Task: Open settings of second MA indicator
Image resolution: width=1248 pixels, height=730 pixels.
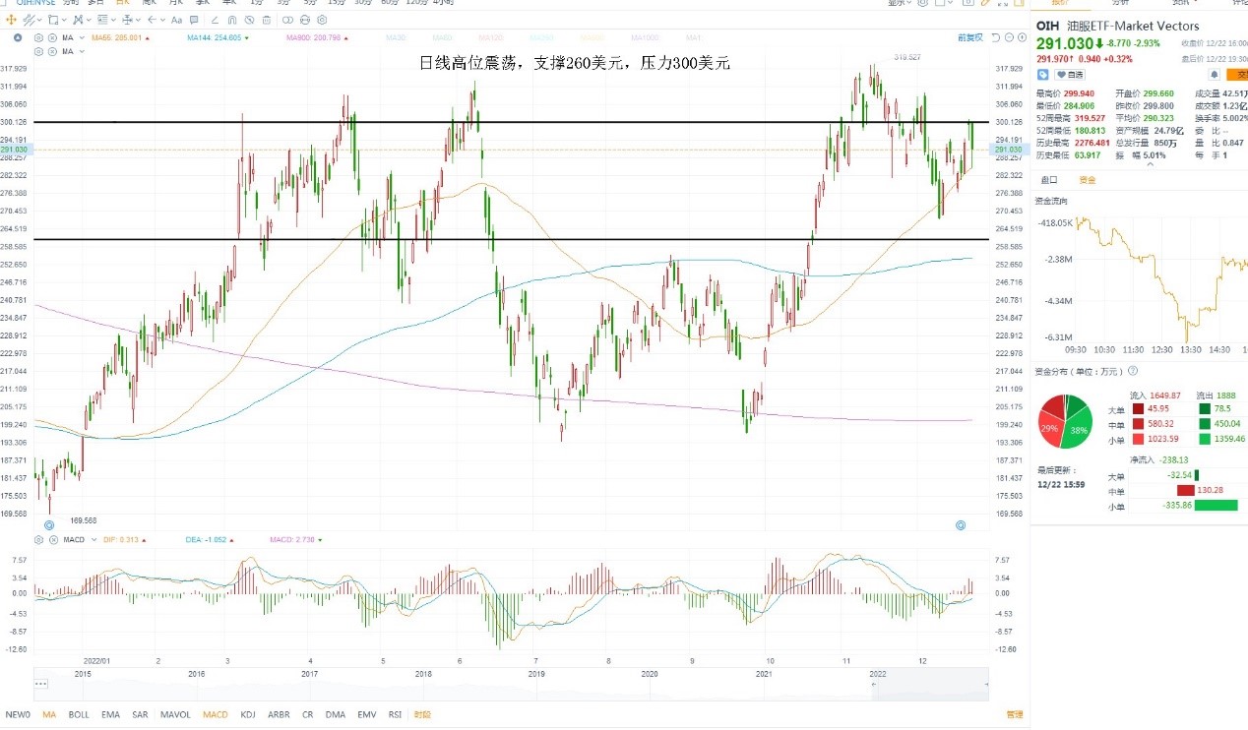Action: pyautogui.click(x=38, y=51)
